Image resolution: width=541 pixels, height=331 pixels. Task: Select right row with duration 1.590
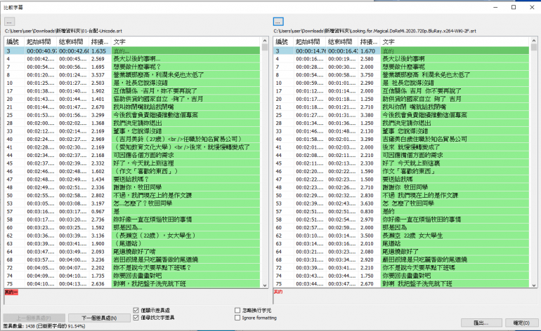click(401, 171)
